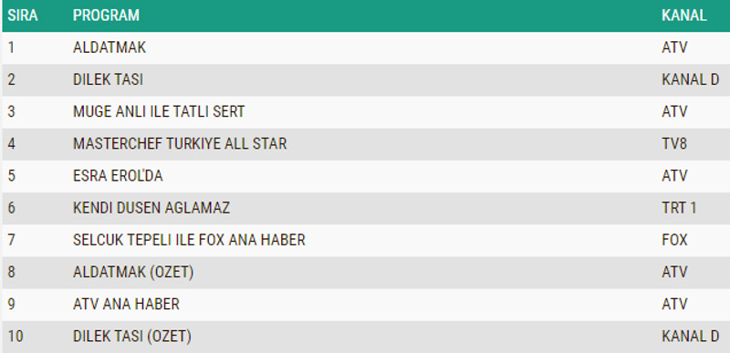Click the KANAL column header
Screen dimensions: 730x353
[683, 16]
